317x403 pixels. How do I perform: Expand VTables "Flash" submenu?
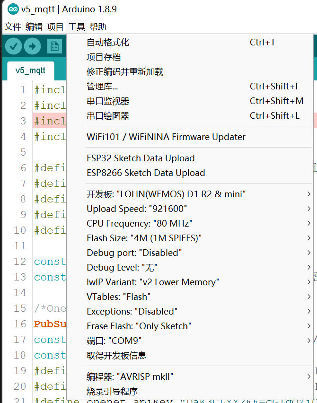pos(190,297)
